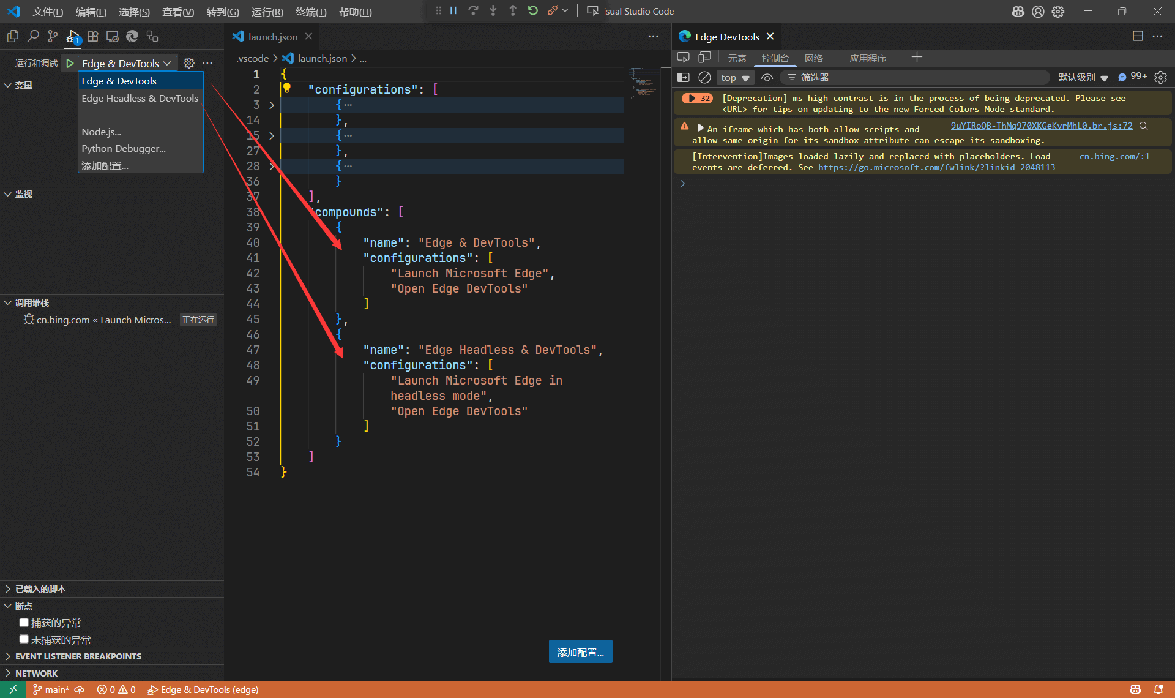The width and height of the screenshot is (1175, 698).
Task: Create a live expression with the eye icon
Action: point(767,77)
